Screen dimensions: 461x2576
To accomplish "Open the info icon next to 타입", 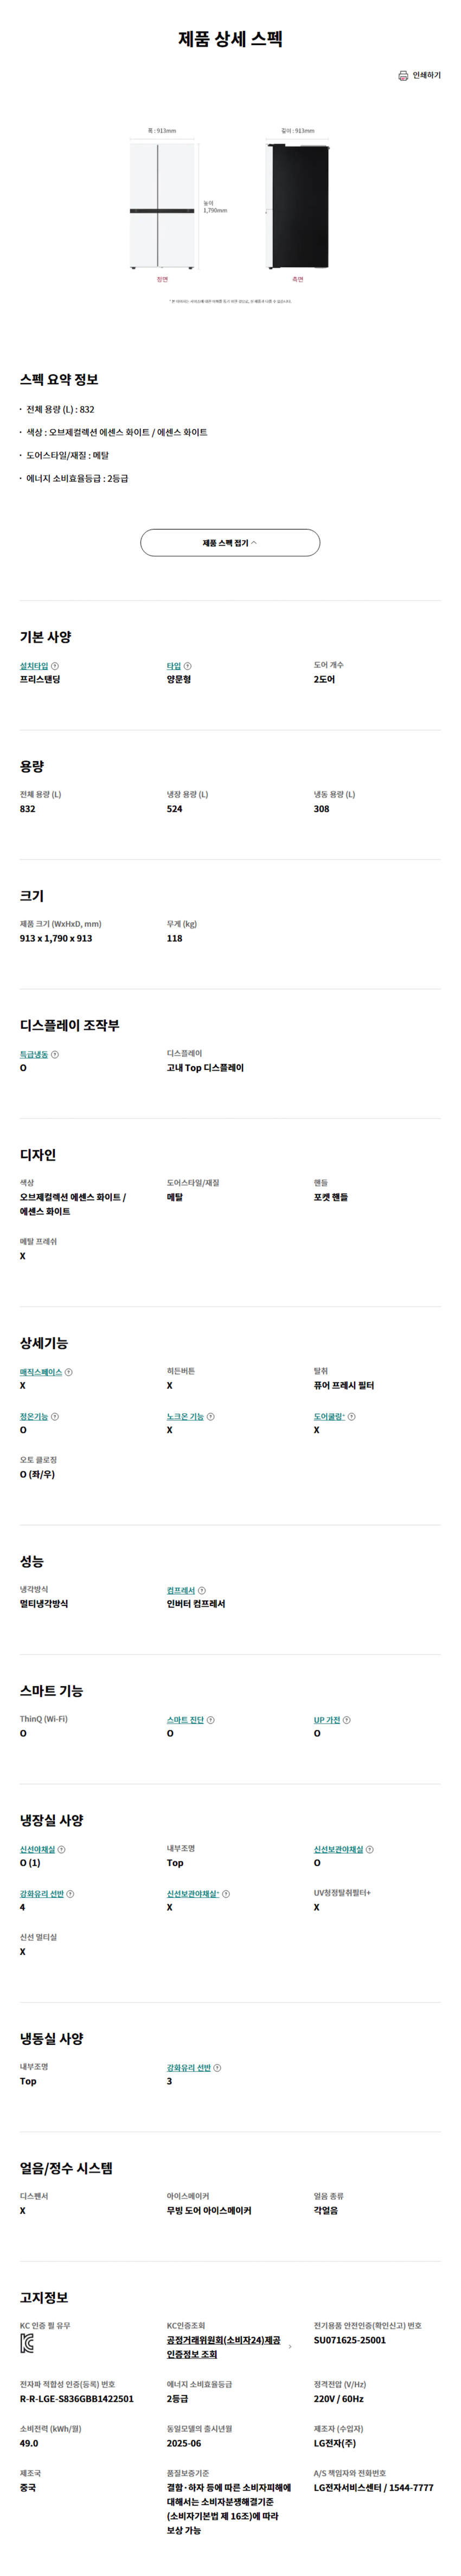I will pos(188,666).
